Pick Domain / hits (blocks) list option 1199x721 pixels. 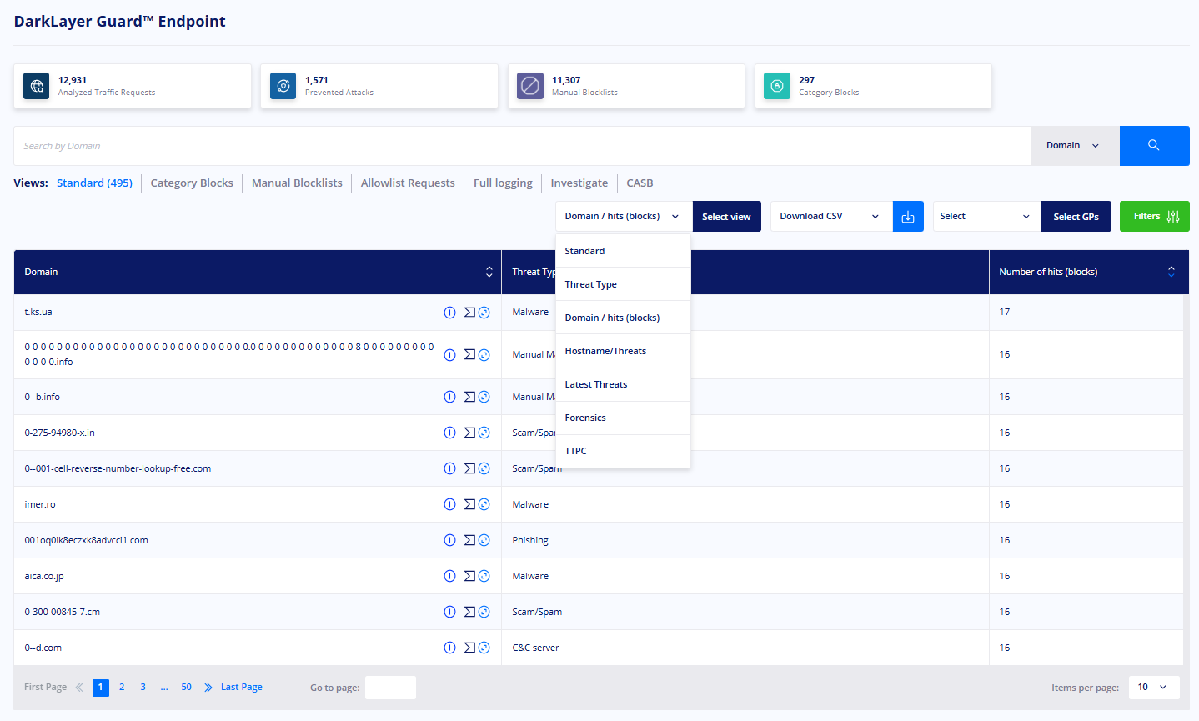623,318
